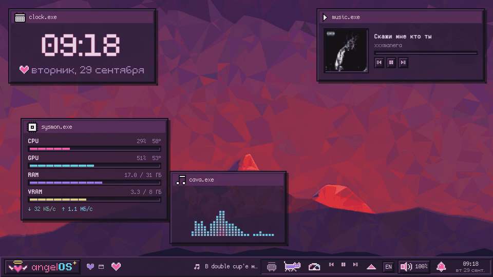The height and width of the screenshot is (277, 493).
Task: Open the speedometer gauge tray icon
Action: point(314,267)
